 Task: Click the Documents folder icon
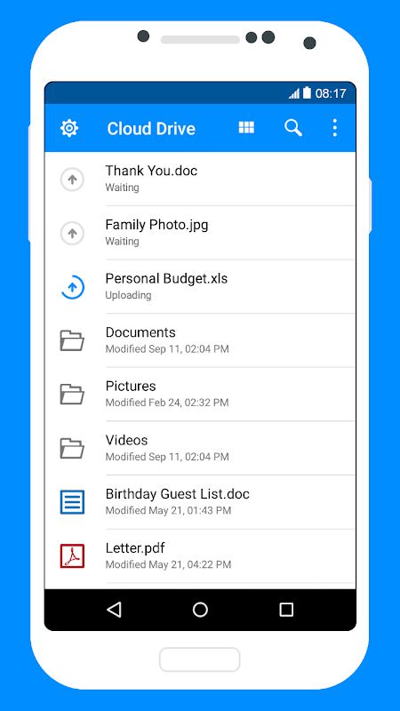click(72, 341)
